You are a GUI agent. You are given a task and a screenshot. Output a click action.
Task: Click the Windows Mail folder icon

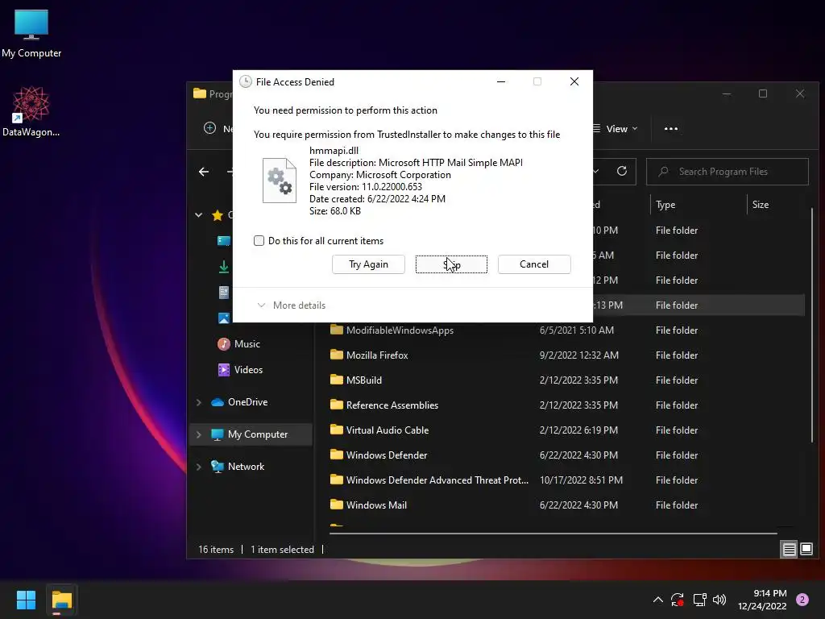click(x=337, y=505)
